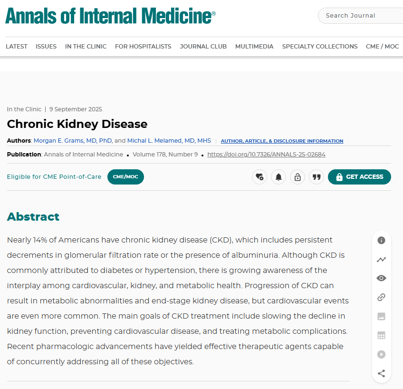Open FOR HOSPITALISTS menu item

(x=143, y=47)
